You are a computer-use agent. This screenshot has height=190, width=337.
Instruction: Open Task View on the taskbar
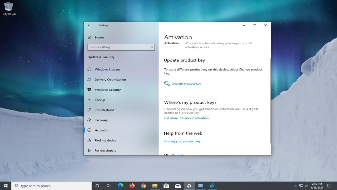pos(108,186)
